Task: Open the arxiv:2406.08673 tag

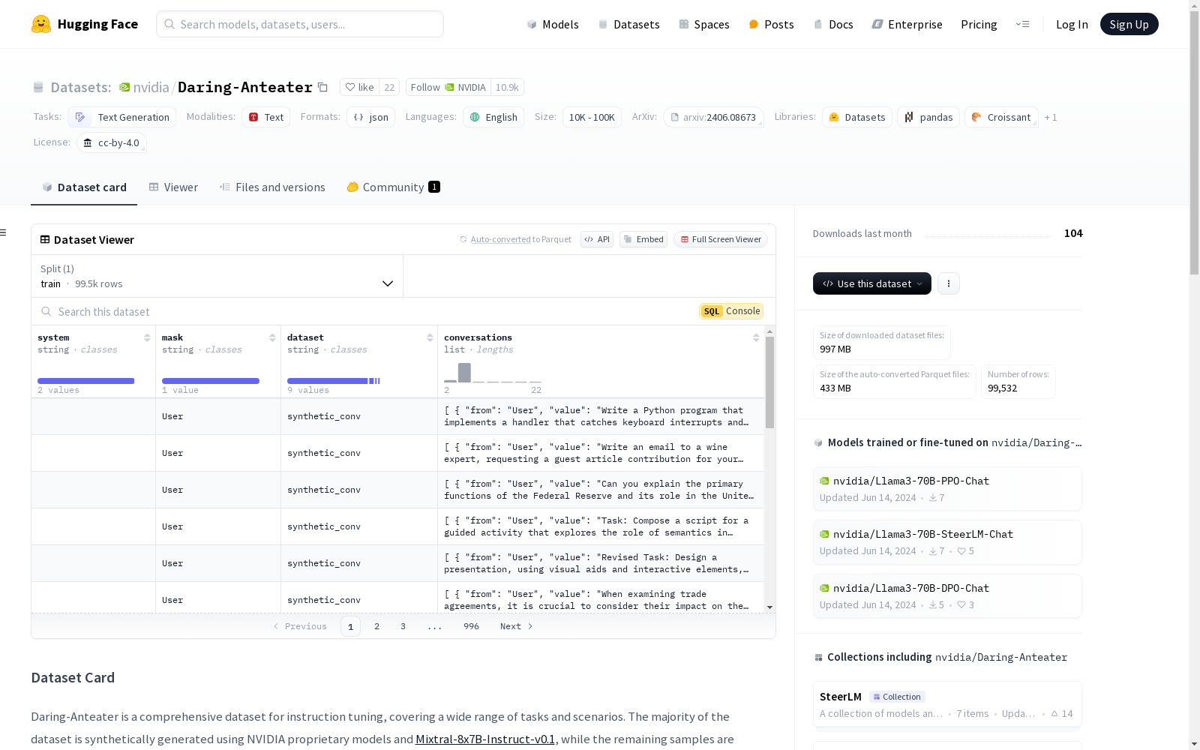Action: [x=713, y=117]
